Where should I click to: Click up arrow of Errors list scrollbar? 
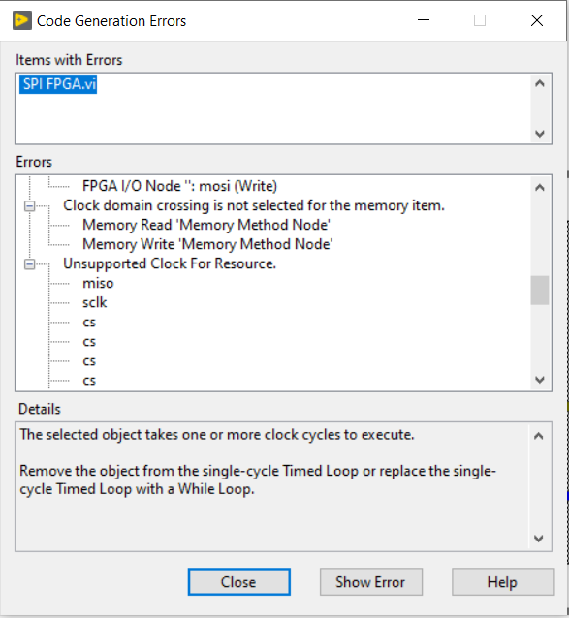tap(540, 188)
